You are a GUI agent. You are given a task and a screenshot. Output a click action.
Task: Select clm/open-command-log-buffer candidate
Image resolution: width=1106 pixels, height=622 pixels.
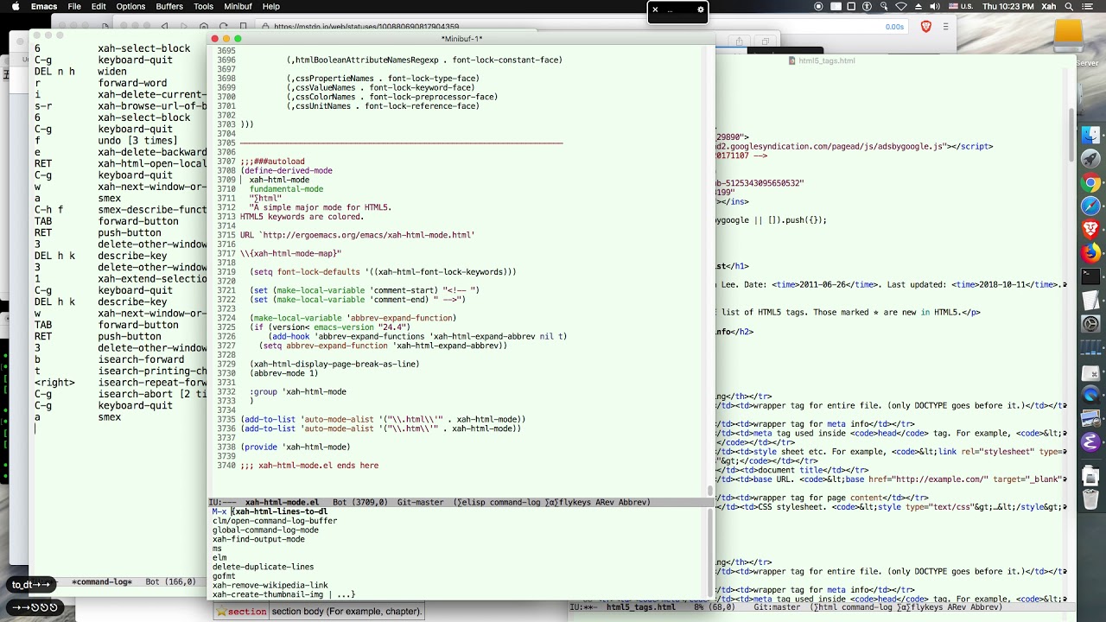[275, 521]
